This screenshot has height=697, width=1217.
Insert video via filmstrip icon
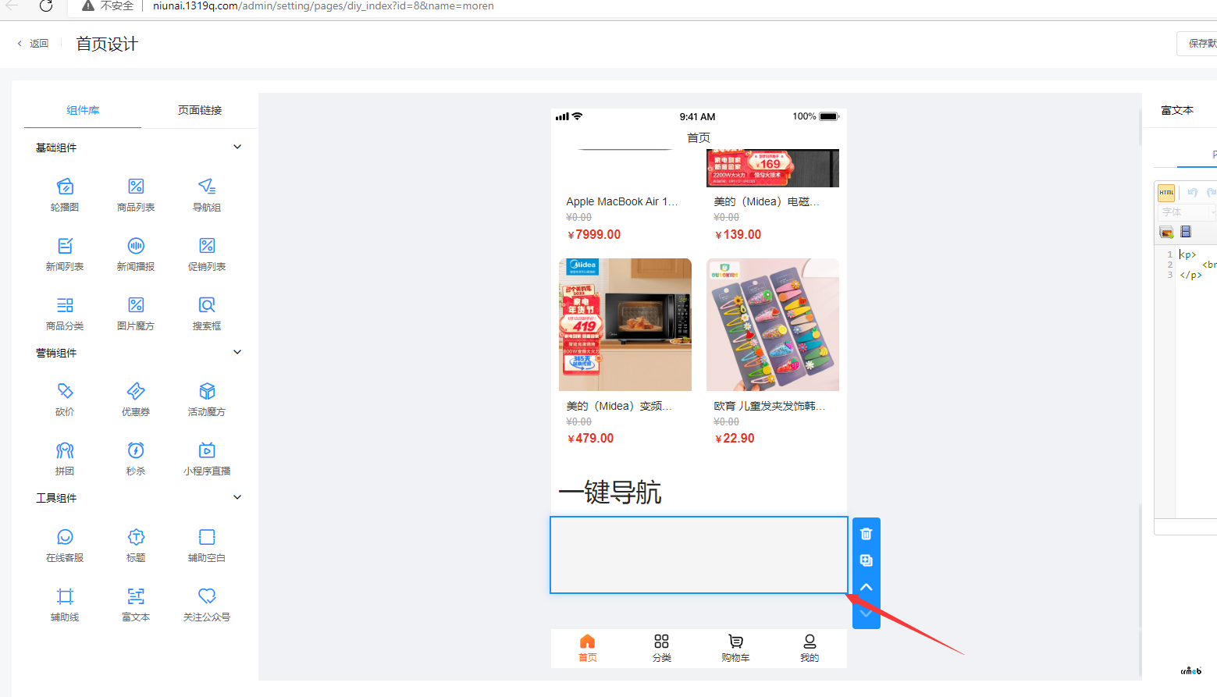(1186, 232)
